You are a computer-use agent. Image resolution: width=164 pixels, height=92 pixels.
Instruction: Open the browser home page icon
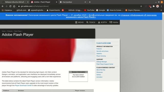[14, 6]
